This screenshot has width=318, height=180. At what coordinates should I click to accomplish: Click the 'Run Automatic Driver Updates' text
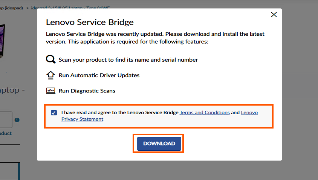coord(99,75)
